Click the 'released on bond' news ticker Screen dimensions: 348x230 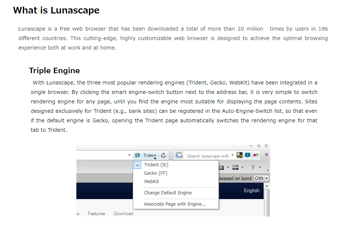[x=235, y=178]
